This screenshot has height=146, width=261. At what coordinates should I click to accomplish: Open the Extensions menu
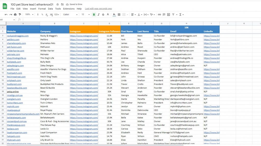pyautogui.click(x=69, y=9)
